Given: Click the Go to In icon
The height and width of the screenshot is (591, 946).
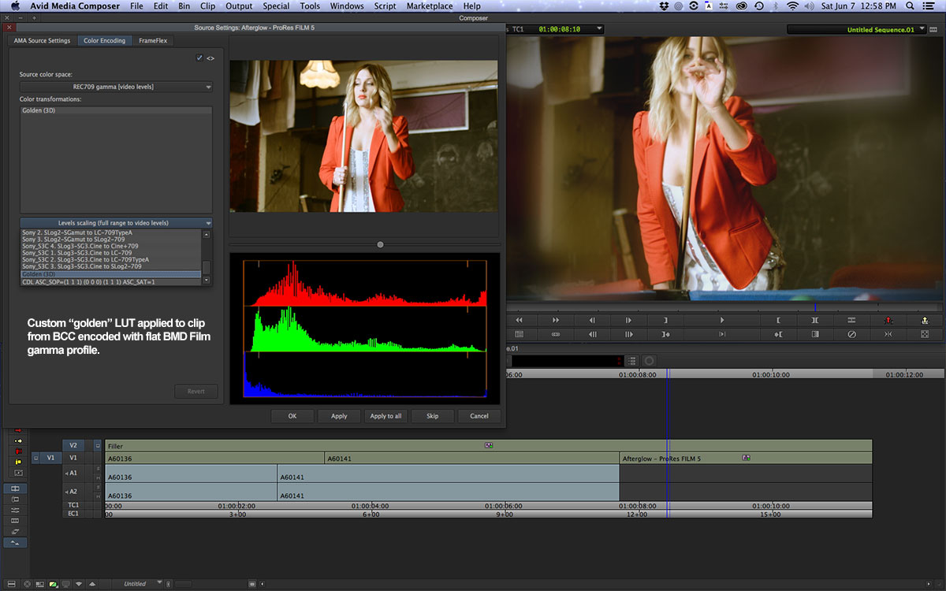Looking at the screenshot, I should pyautogui.click(x=779, y=334).
